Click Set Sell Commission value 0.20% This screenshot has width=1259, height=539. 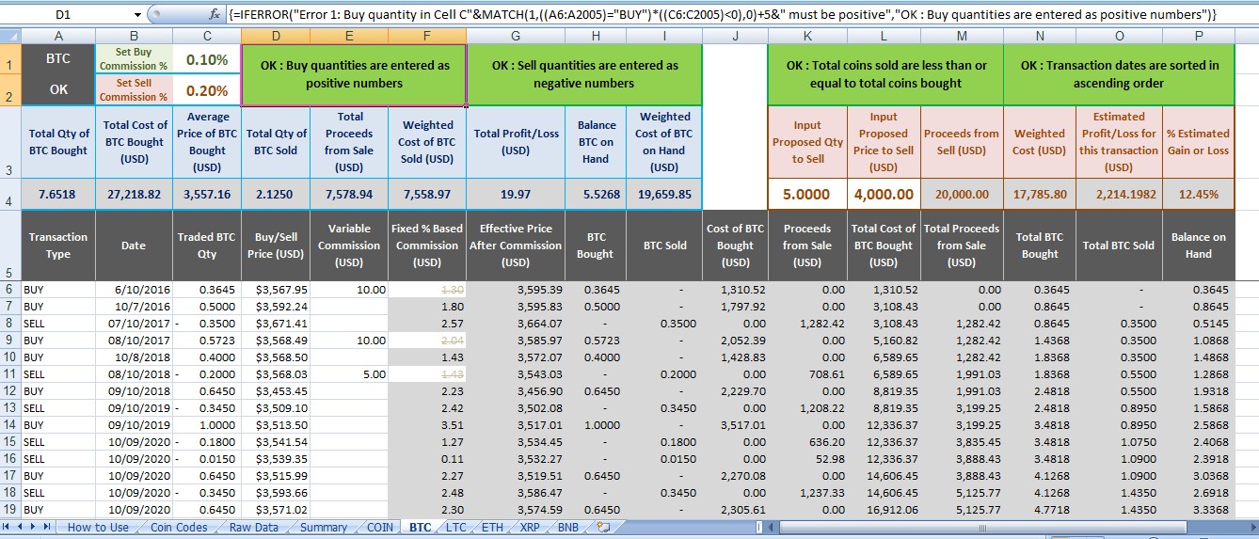click(x=207, y=90)
